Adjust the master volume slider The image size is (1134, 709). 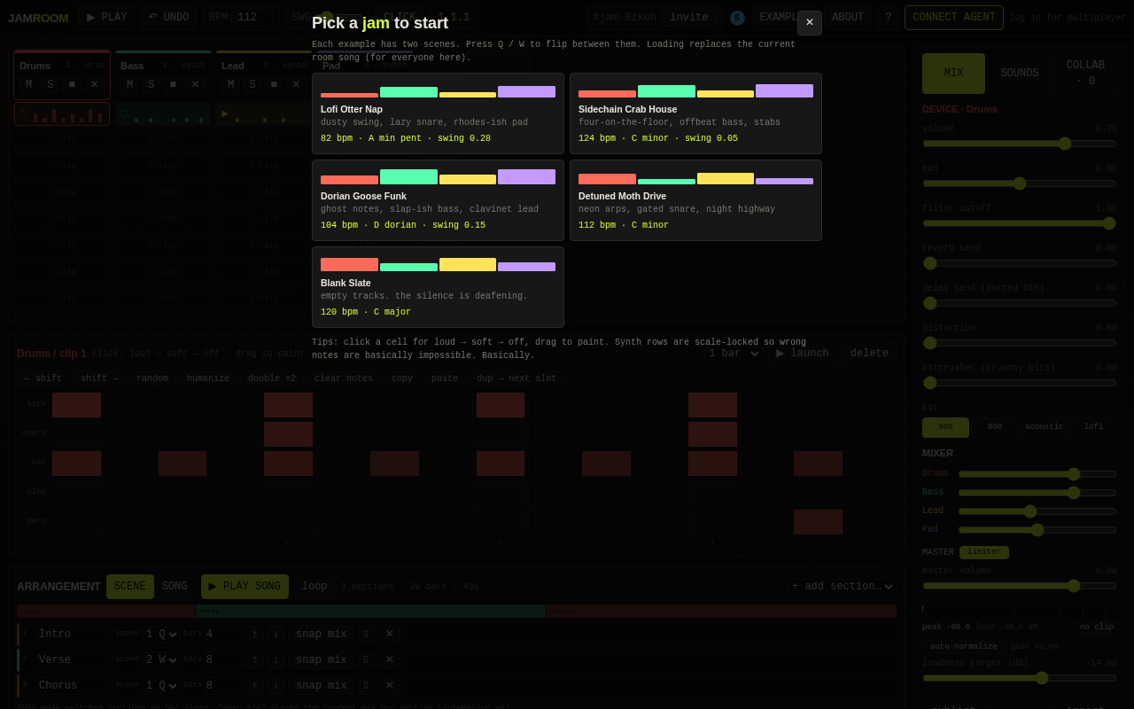tap(1020, 586)
